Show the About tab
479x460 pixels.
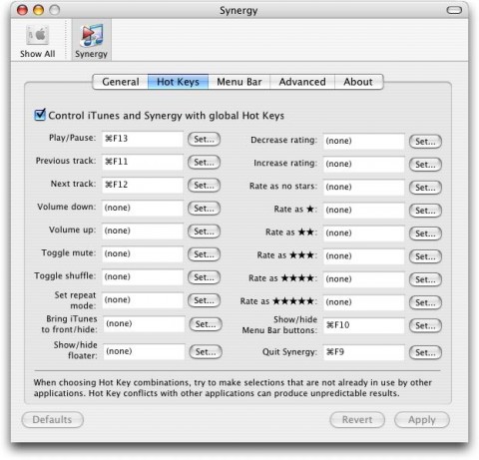point(358,82)
